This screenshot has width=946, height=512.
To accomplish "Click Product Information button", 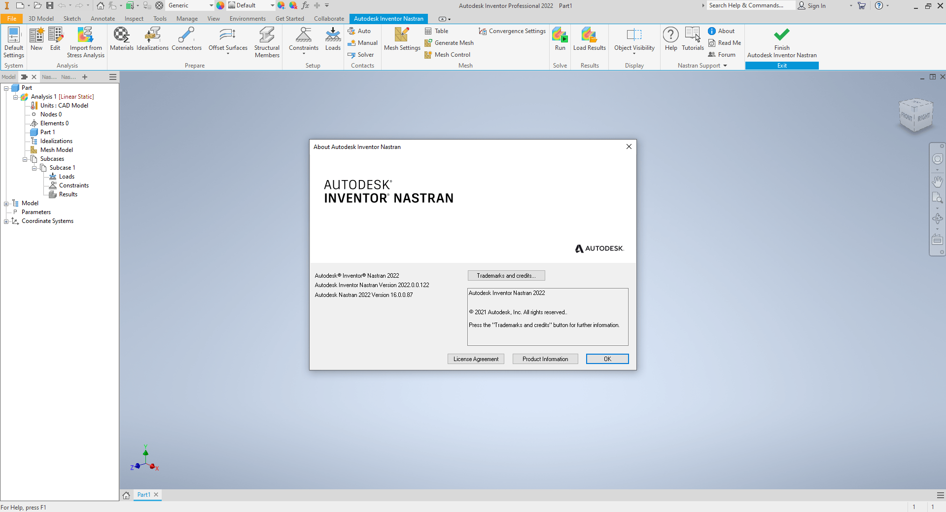I will (545, 359).
